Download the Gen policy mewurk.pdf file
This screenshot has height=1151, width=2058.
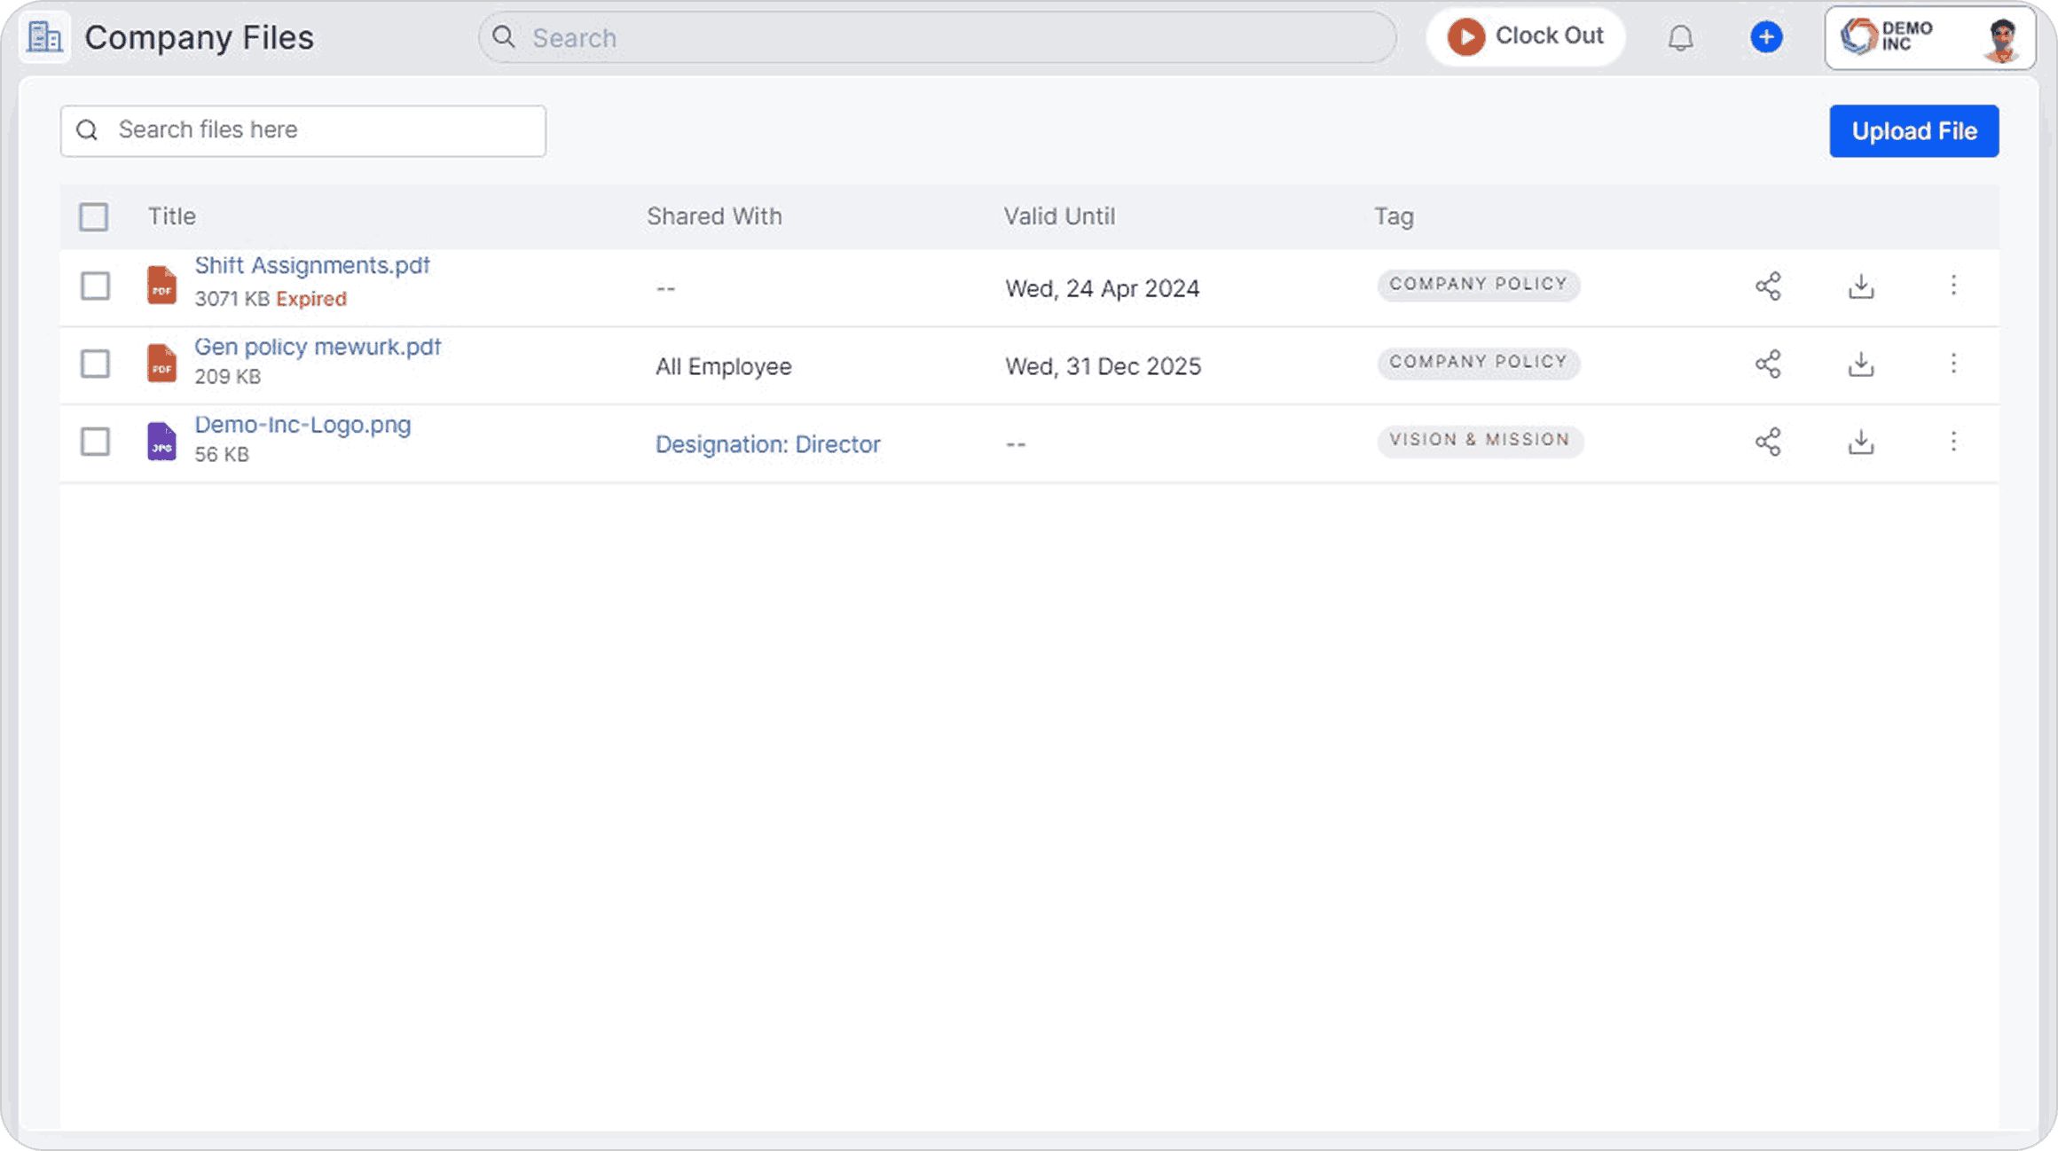coord(1860,364)
